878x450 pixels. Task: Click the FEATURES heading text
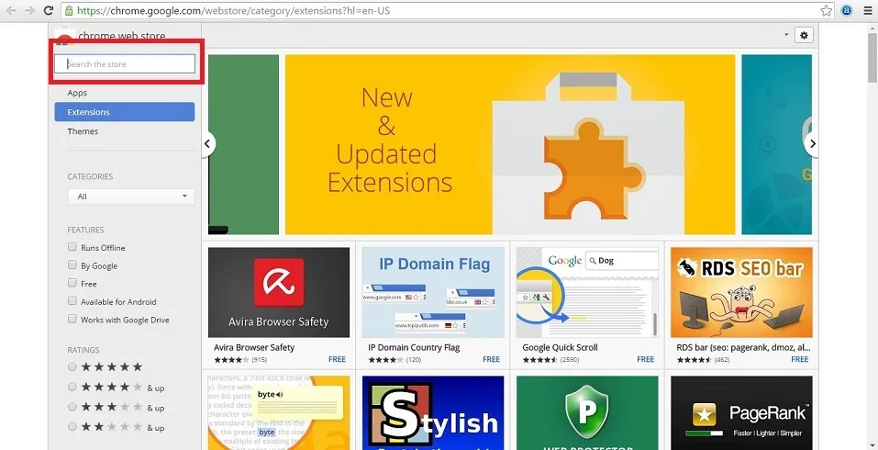coord(85,230)
